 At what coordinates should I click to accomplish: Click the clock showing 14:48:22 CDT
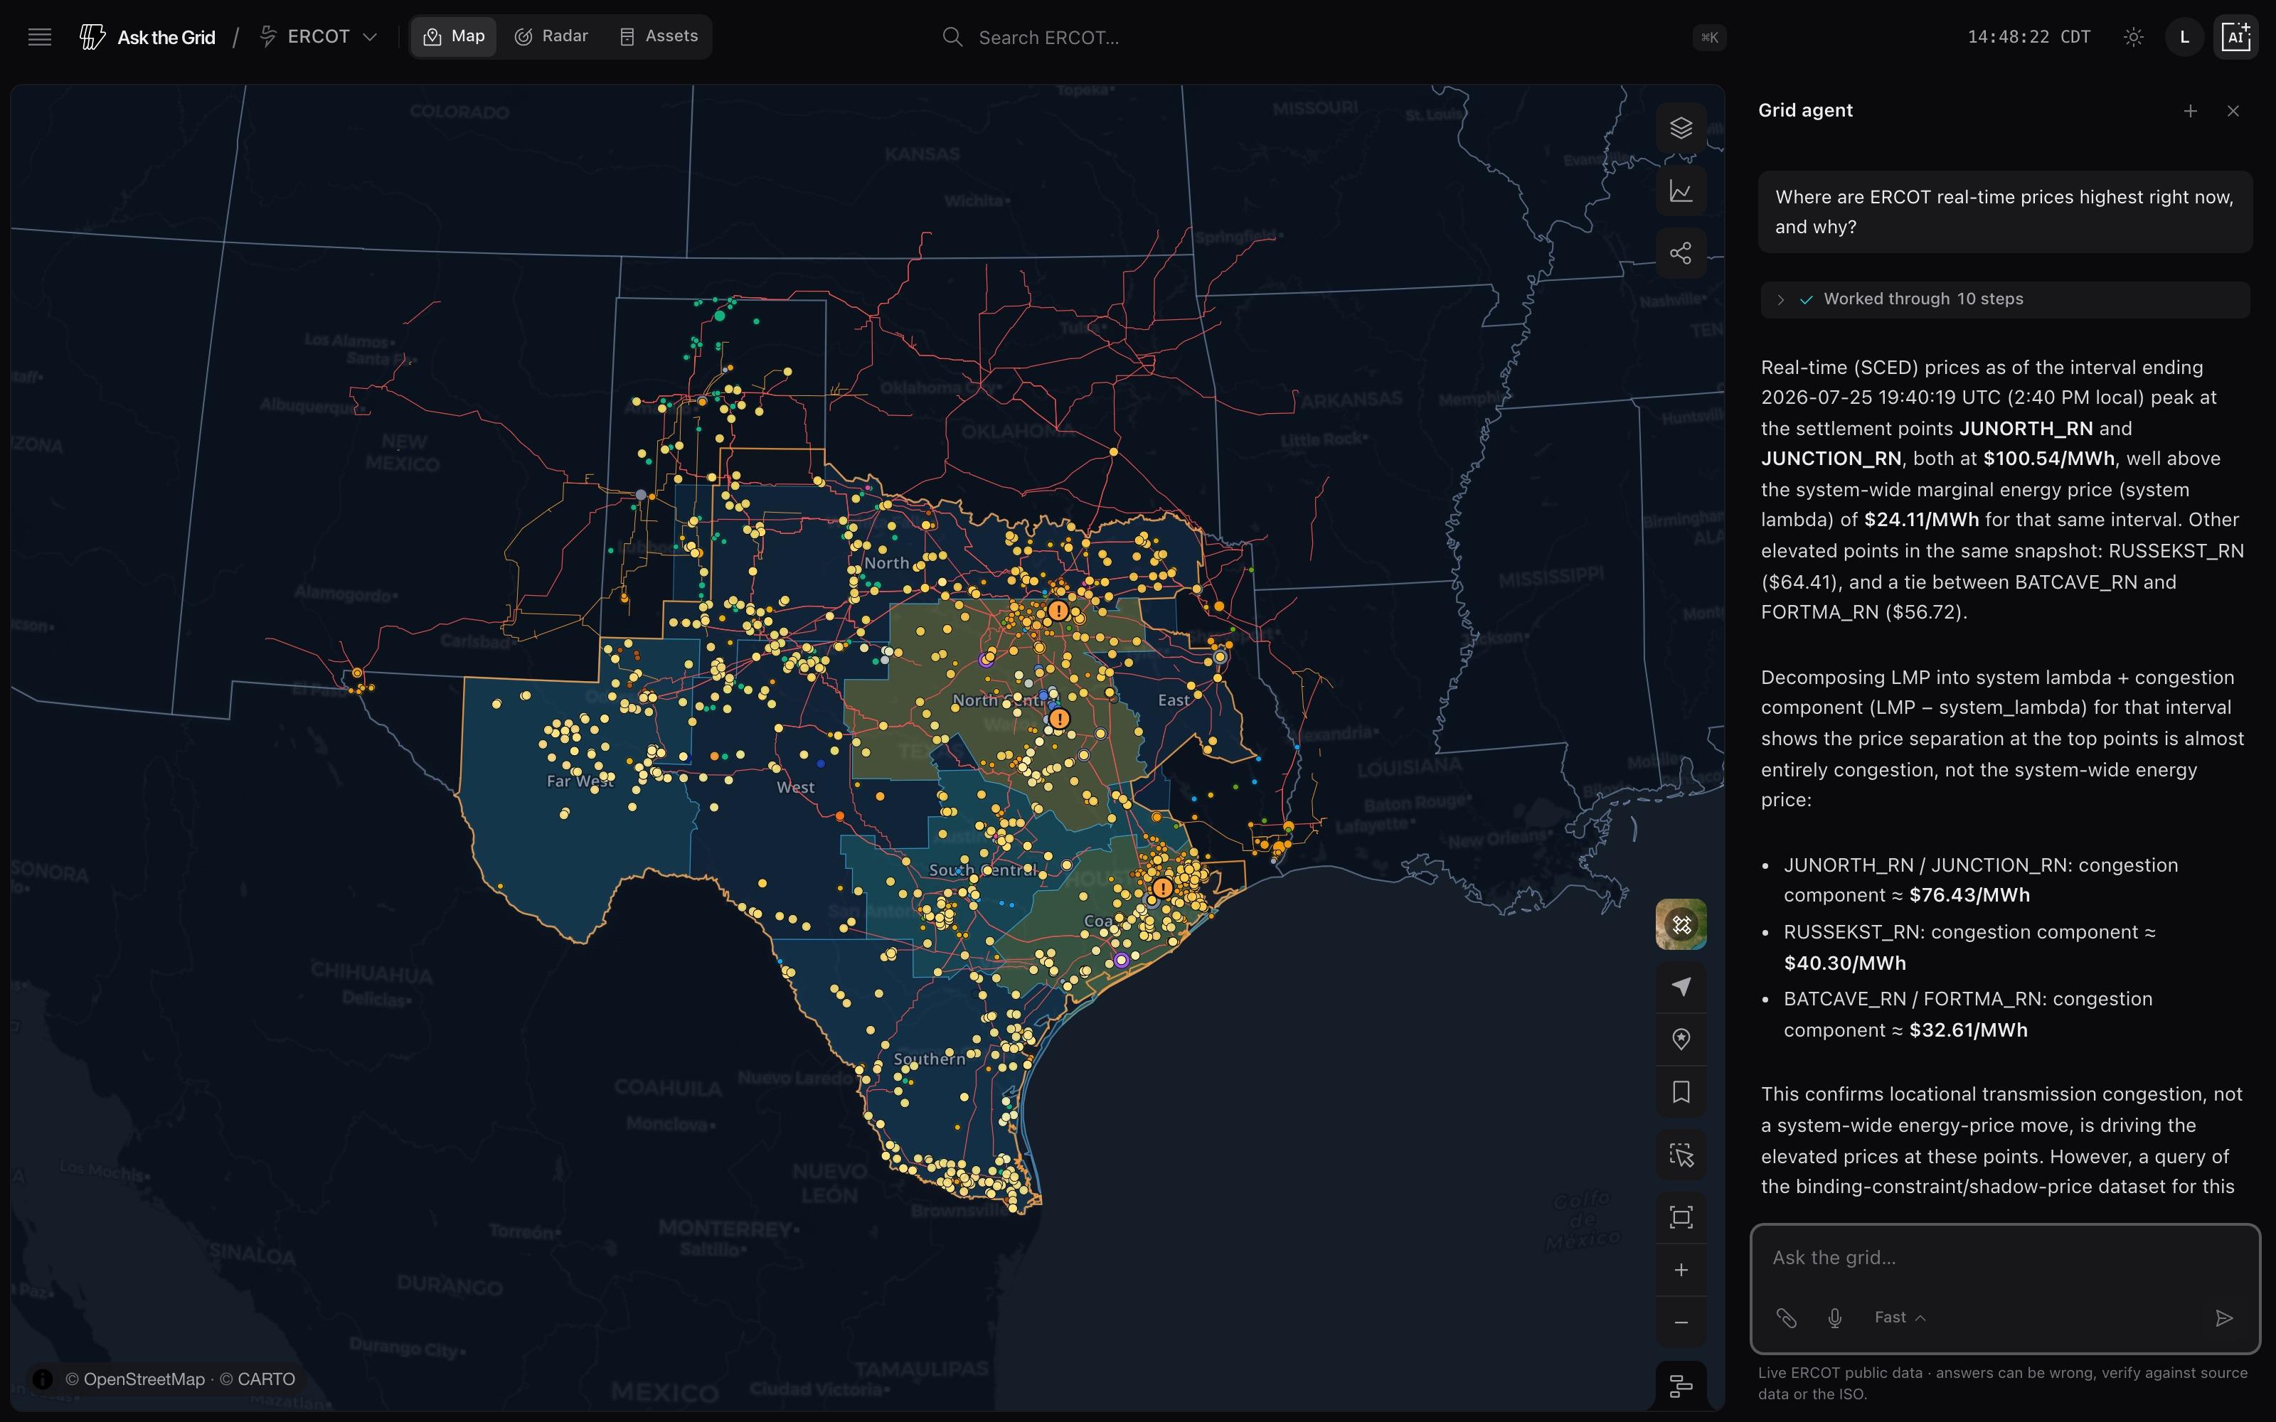click(x=2028, y=37)
